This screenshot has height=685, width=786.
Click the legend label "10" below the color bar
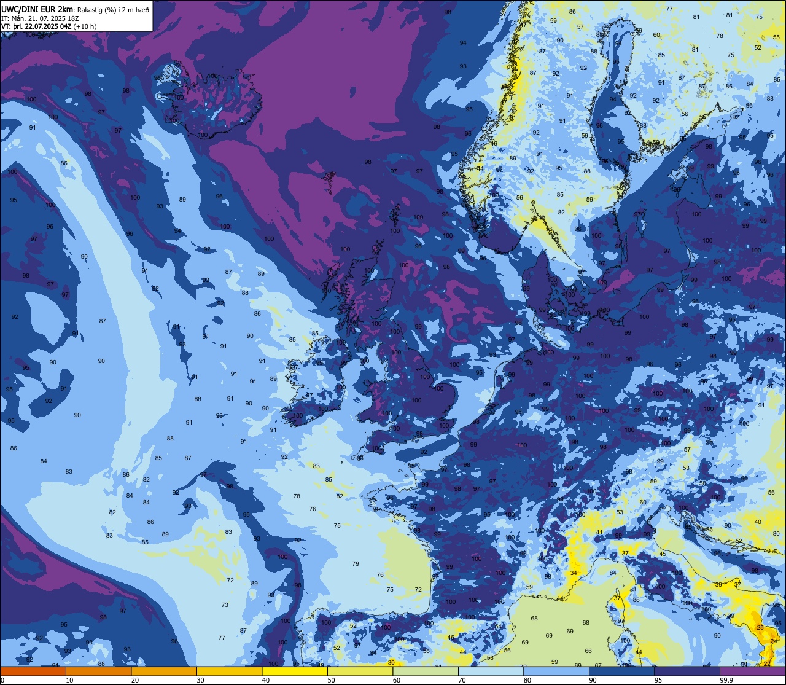click(70, 680)
